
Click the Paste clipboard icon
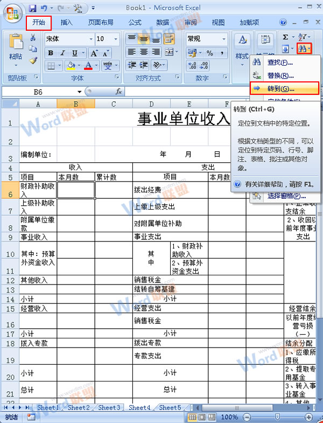(16, 45)
